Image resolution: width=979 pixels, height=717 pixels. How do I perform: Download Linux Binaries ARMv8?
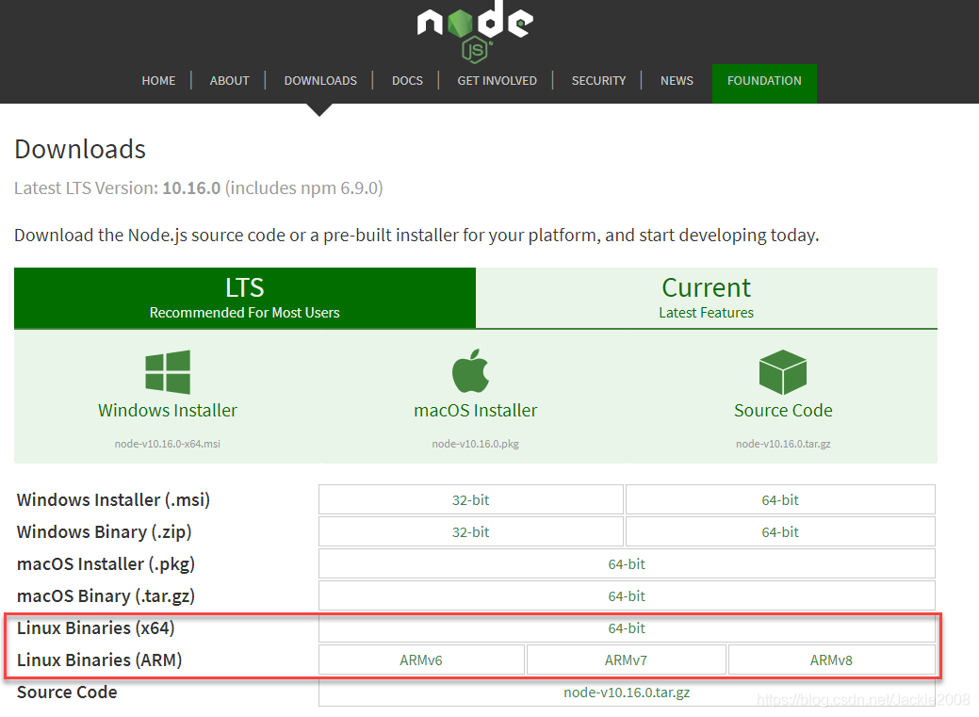tap(832, 660)
